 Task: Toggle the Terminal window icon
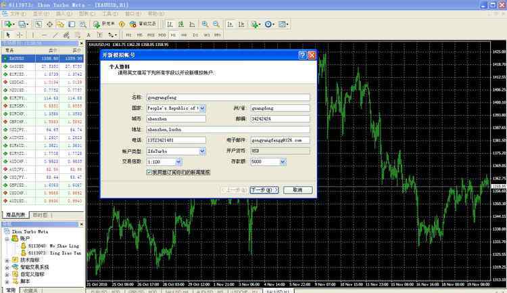[72, 24]
